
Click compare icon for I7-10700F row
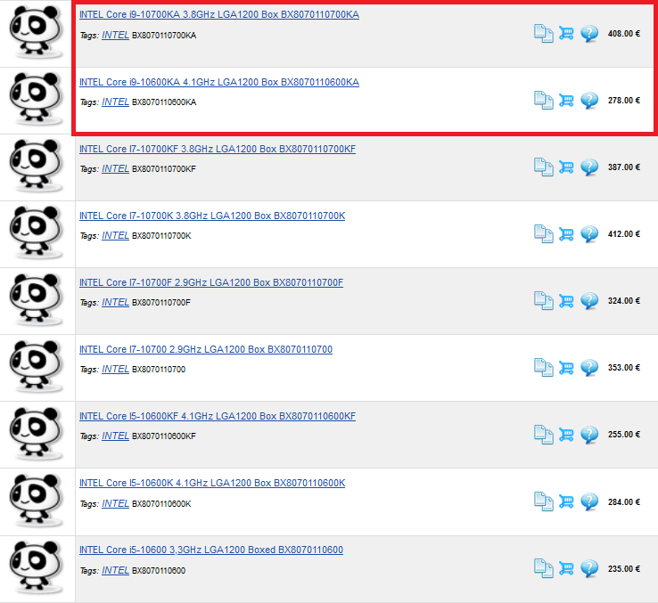point(544,301)
